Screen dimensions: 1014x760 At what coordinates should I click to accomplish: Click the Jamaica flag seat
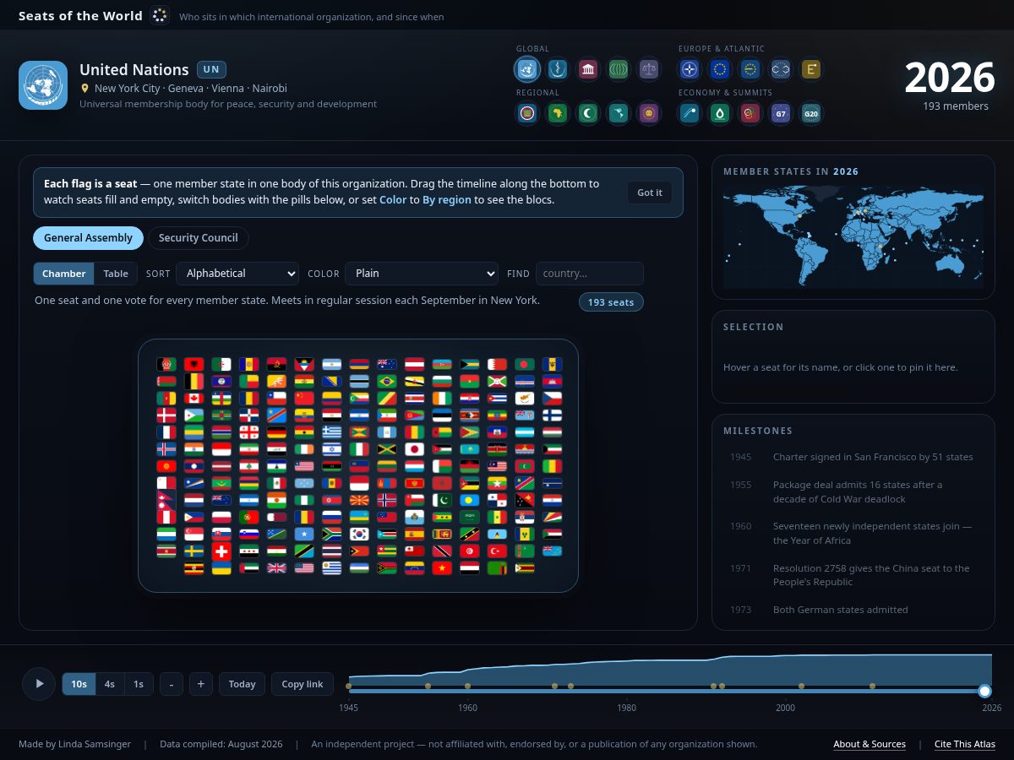(x=387, y=449)
